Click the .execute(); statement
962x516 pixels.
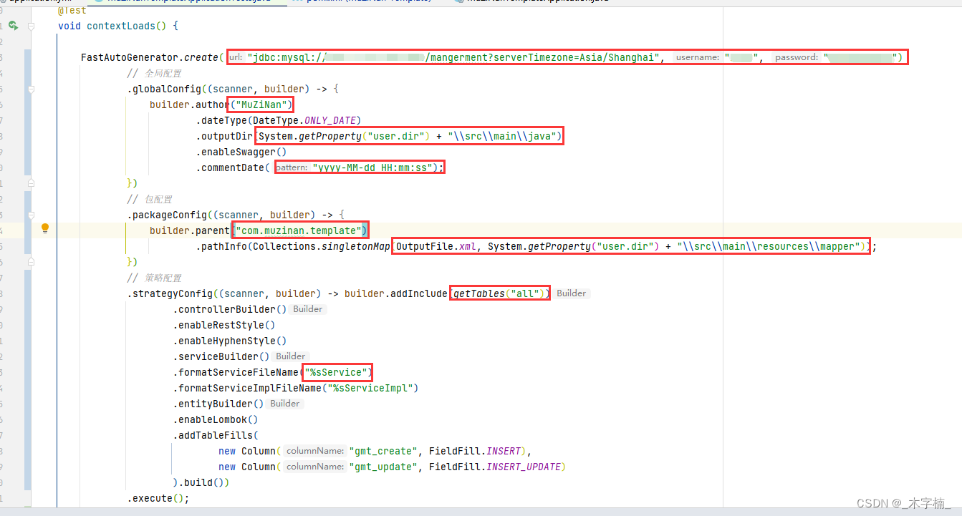click(158, 498)
